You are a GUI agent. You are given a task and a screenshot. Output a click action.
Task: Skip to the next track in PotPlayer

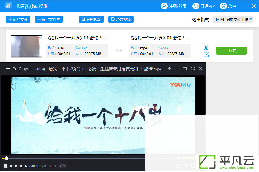(21, 166)
